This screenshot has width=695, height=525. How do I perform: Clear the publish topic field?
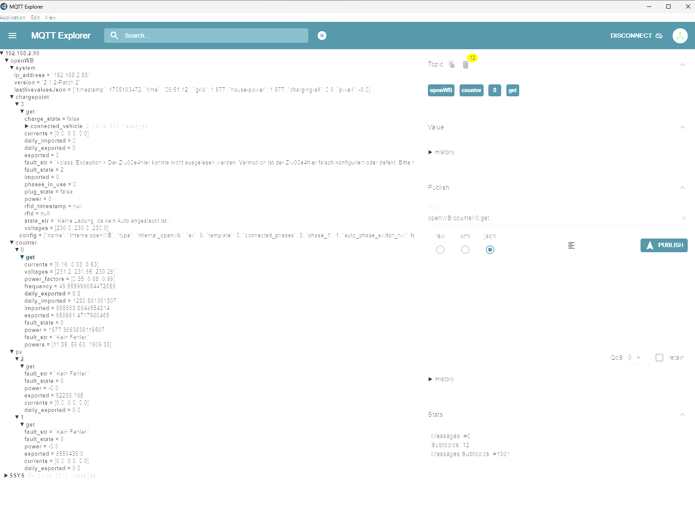(684, 218)
